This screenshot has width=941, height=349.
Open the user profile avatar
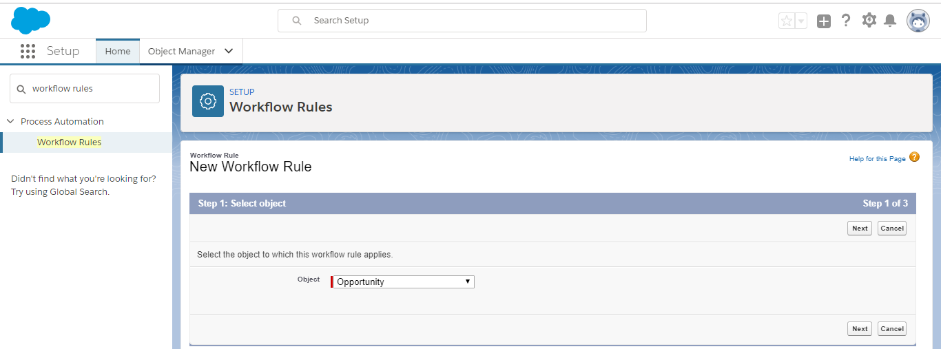pos(918,21)
